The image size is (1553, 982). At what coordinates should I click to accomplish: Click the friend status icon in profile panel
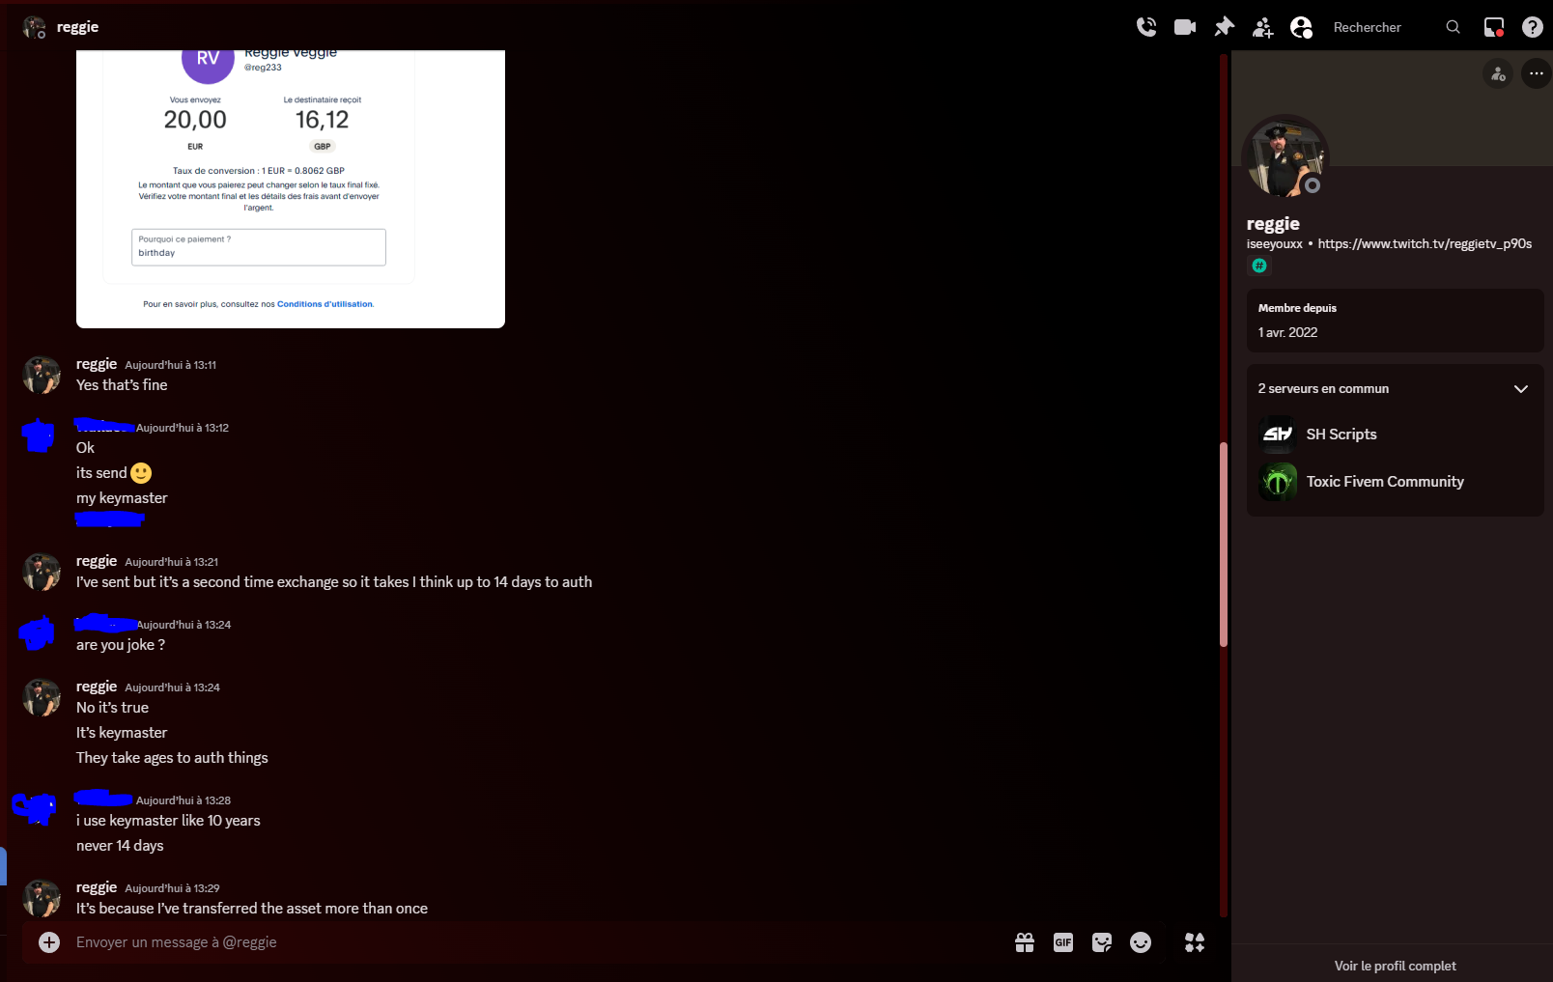[1498, 73]
